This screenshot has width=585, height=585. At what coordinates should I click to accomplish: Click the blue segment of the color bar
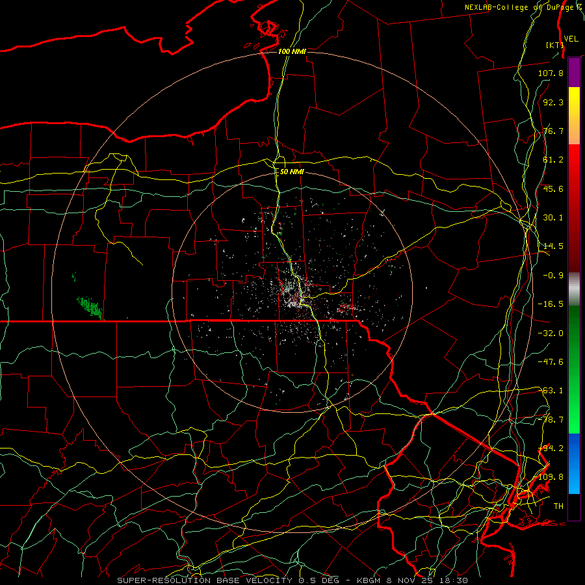point(574,463)
